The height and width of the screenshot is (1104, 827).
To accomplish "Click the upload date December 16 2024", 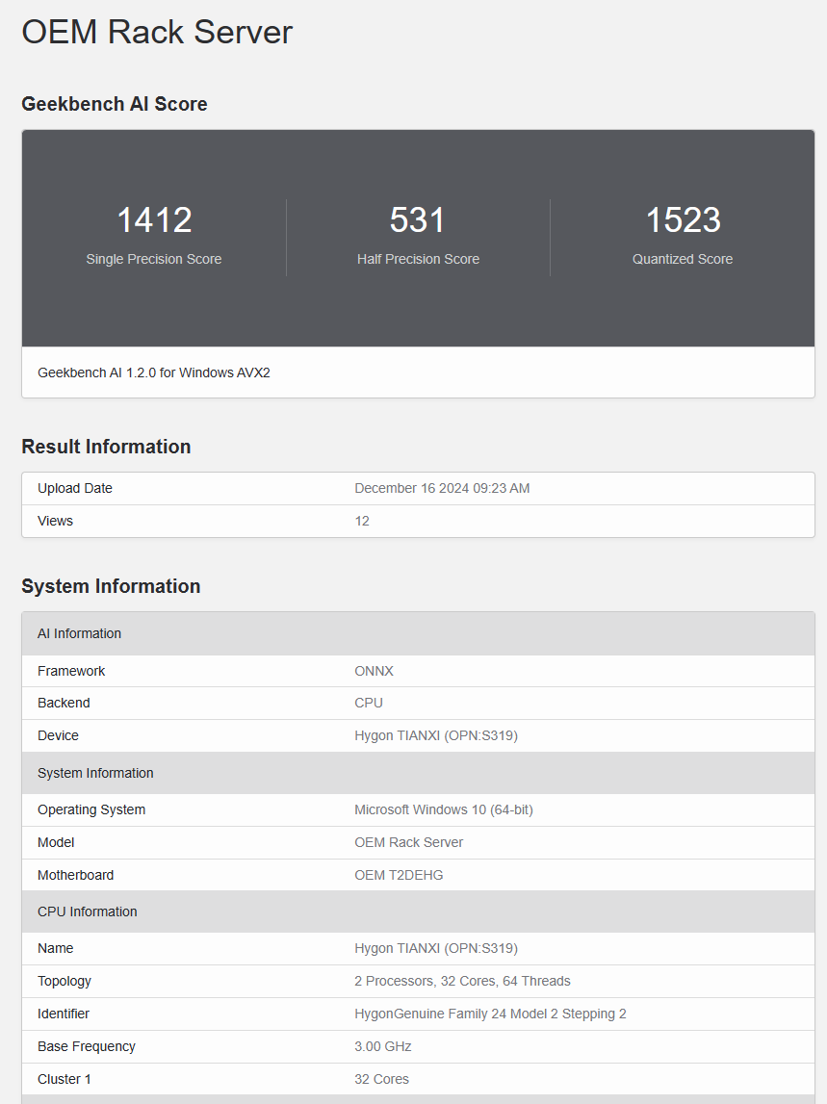I will 442,488.
